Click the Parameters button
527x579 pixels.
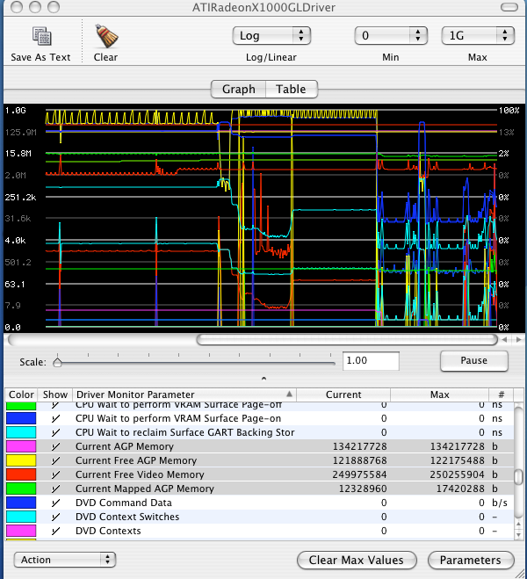coord(471,561)
